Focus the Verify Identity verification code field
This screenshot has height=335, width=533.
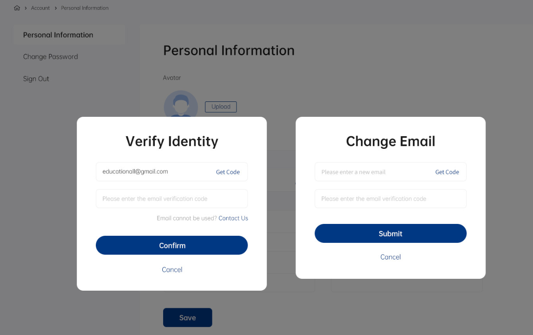[172, 199]
